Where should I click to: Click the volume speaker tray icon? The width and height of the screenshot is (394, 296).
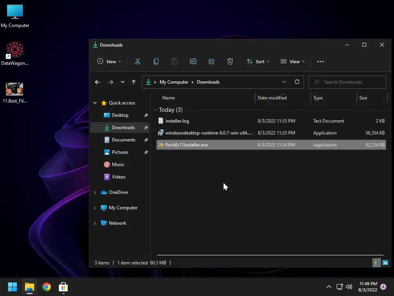[x=349, y=287]
